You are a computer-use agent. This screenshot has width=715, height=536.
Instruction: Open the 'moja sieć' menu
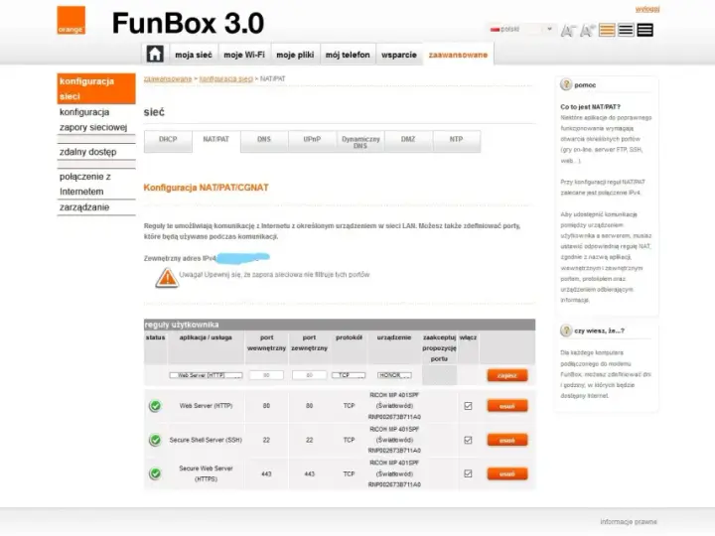(x=194, y=55)
